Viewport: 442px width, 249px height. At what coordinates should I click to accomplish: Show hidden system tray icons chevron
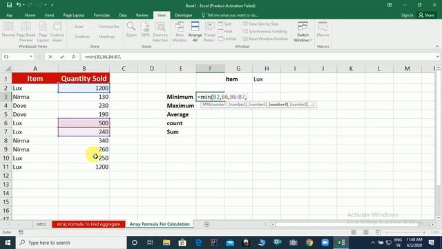point(373,243)
